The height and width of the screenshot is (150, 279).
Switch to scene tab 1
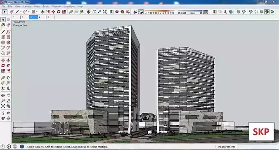(x=16, y=17)
